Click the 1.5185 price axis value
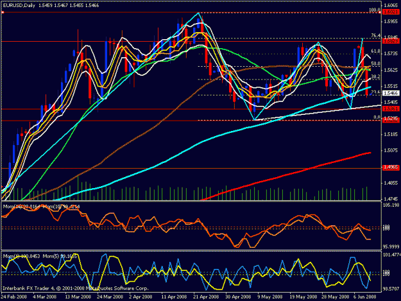 coord(391,134)
